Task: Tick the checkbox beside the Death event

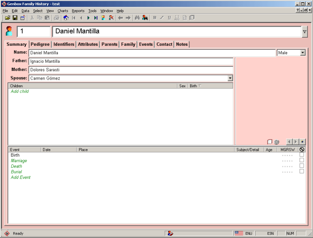Action: [x=302, y=166]
